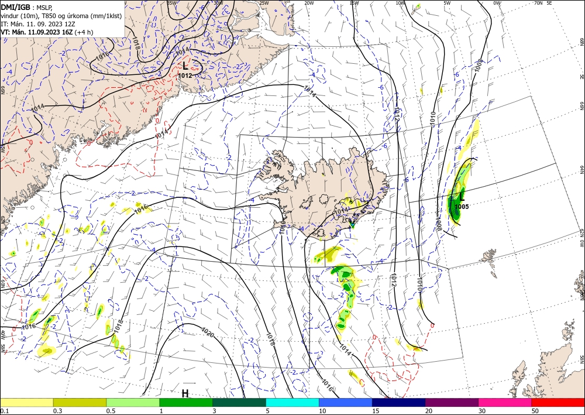Click the '0.1' legend scale value

(4, 411)
